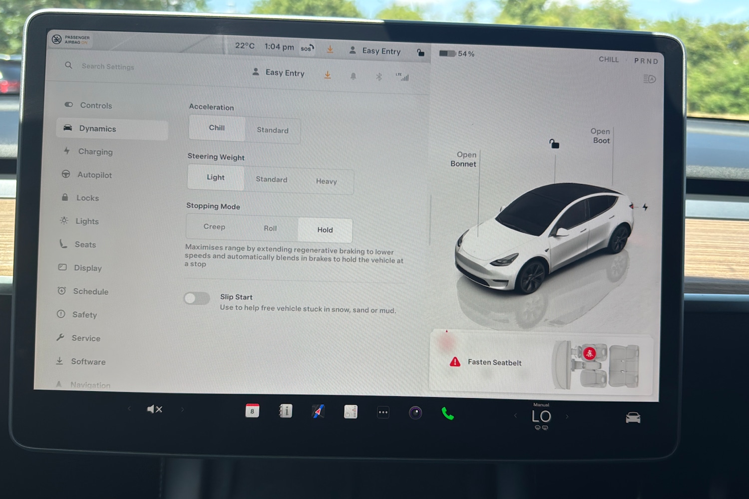Select Hold stopping mode
Viewport: 749px width, 499px height.
(x=325, y=230)
